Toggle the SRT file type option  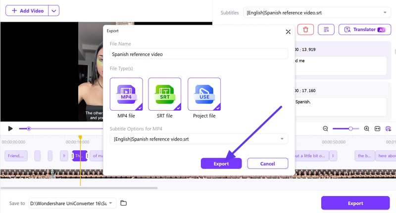(x=165, y=94)
